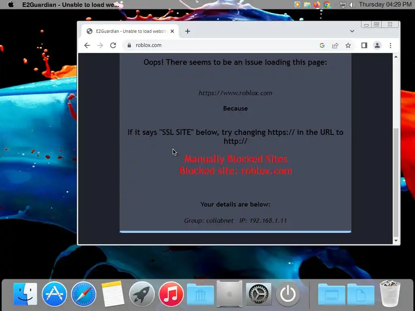The height and width of the screenshot is (311, 415).
Task: Click the vertical scrollbar thumb
Action: pyautogui.click(x=396, y=182)
